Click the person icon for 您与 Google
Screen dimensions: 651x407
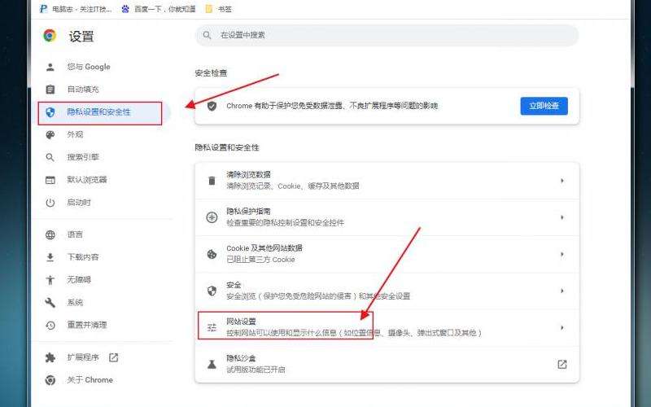50,67
